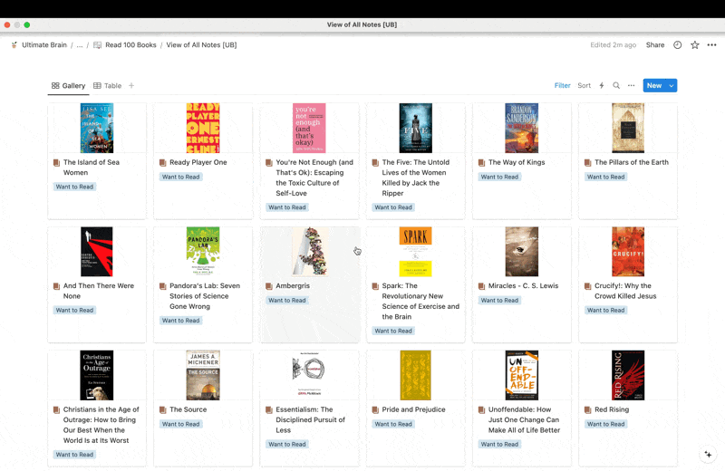Switch to the Gallery view tab
Viewport: 725px width, 471px height.
pyautogui.click(x=69, y=85)
